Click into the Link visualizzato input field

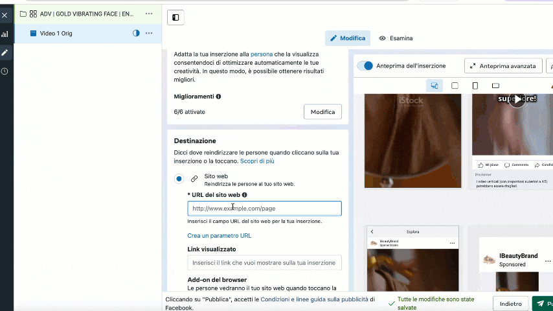264,262
